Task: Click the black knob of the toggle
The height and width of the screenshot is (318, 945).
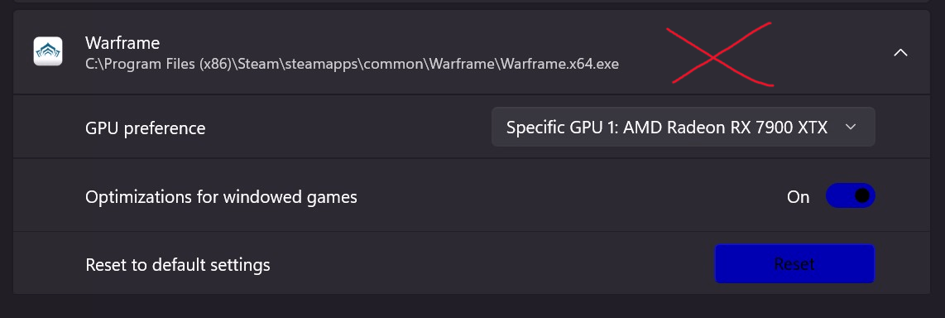Action: 862,195
